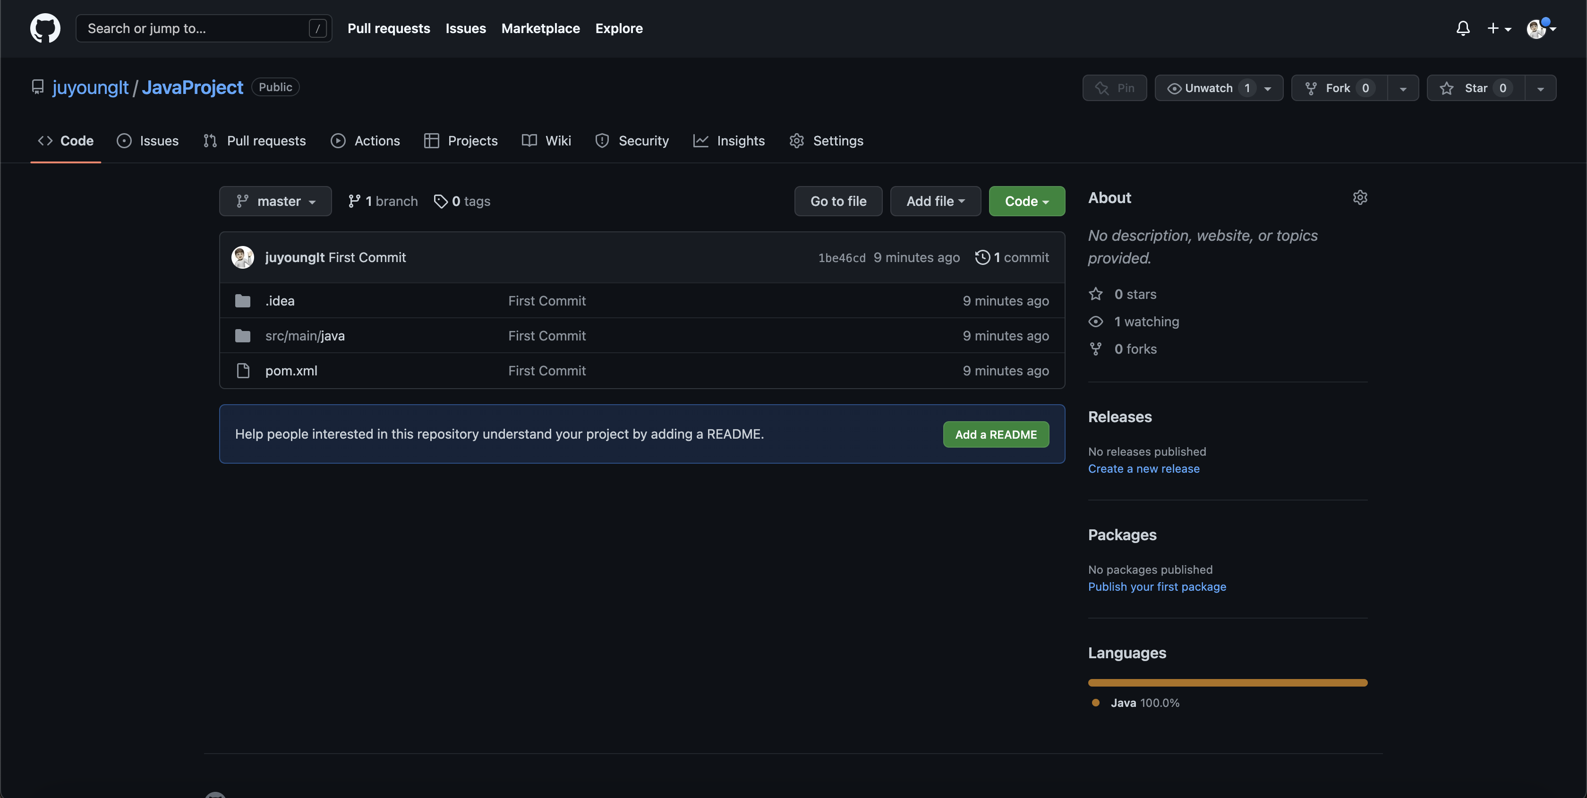Image resolution: width=1587 pixels, height=798 pixels.
Task: Switch to the Actions tab
Action: [365, 141]
